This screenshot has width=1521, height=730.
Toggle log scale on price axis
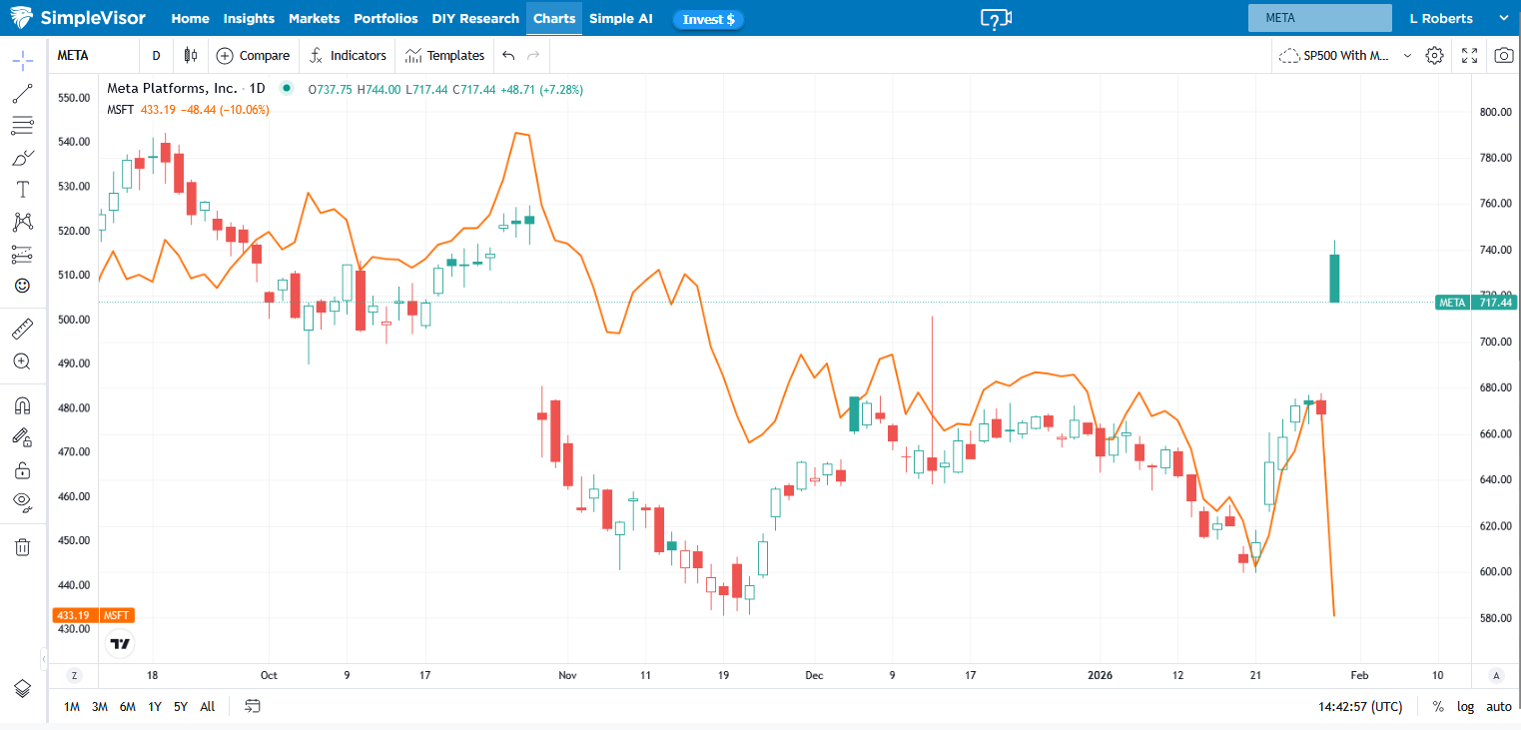pyautogui.click(x=1465, y=707)
